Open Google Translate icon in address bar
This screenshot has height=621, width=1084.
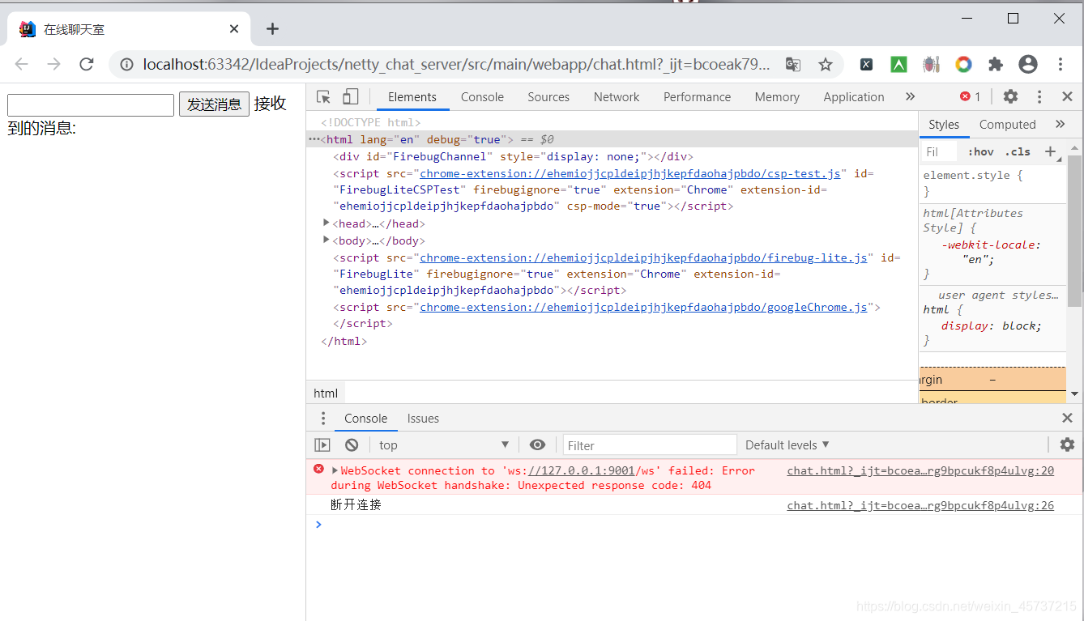[x=792, y=64]
